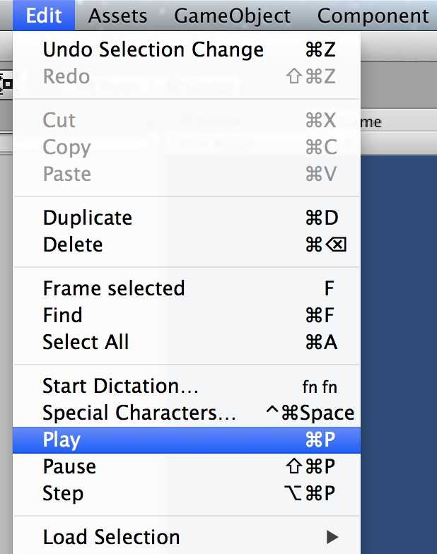Select Frame selected option
The height and width of the screenshot is (554, 437).
pyautogui.click(x=114, y=288)
